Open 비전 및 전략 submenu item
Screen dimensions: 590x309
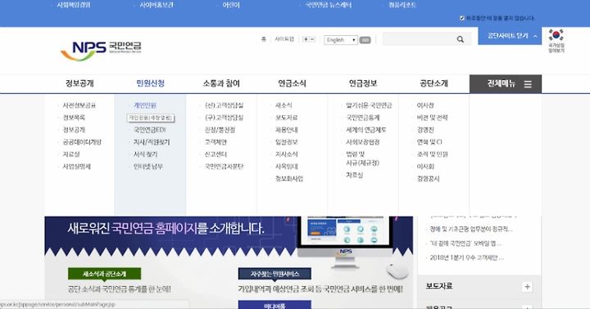432,118
